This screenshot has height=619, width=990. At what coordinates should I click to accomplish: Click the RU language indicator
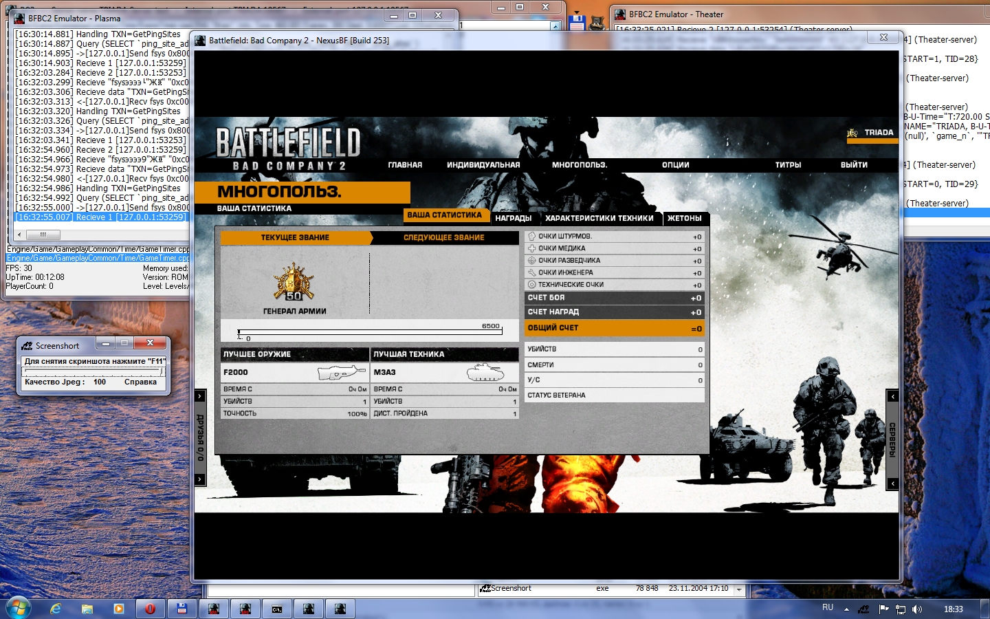coord(828,608)
